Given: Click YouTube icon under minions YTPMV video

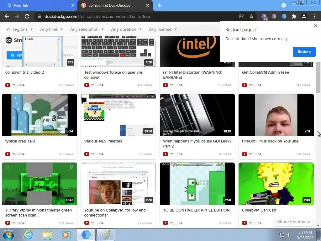Looking at the screenshot, I should 8,223.
